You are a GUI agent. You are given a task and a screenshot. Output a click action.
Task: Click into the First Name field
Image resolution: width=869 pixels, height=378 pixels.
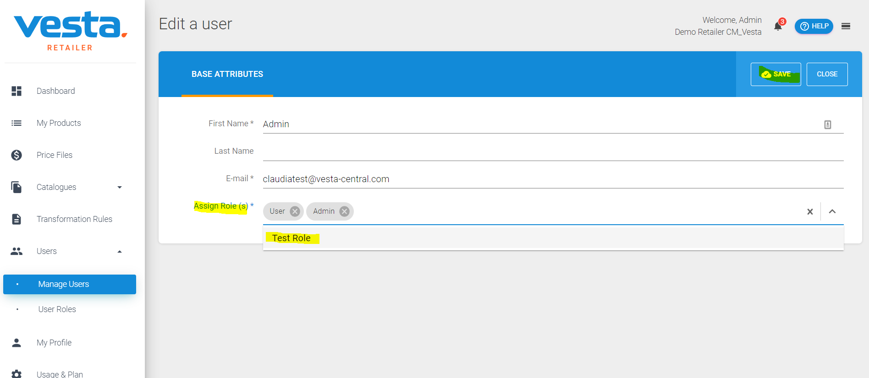[x=553, y=124]
